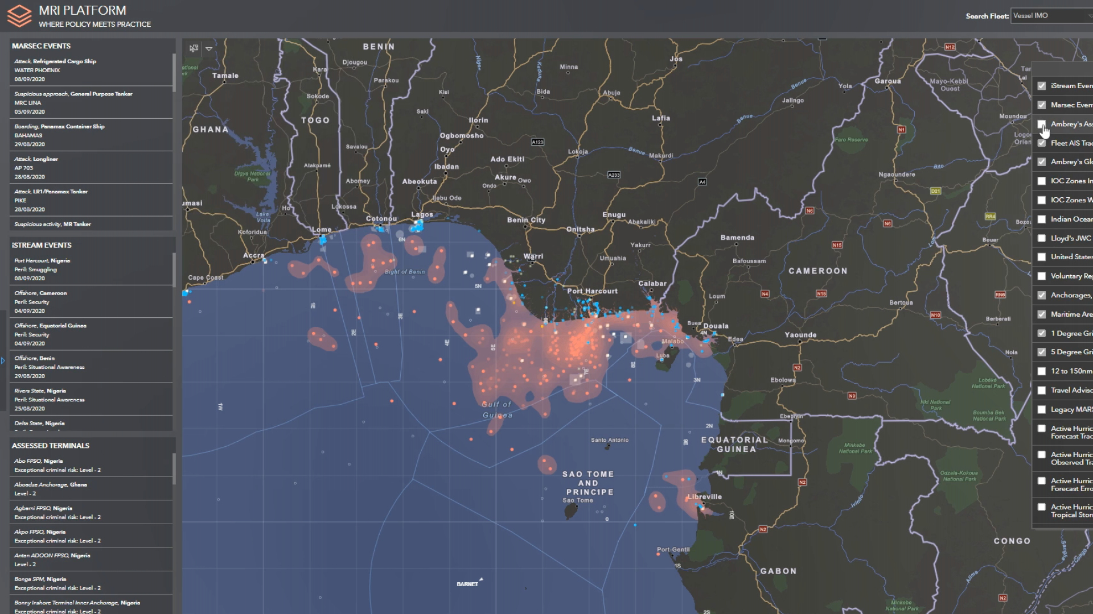Click the Libreville label on the map

705,497
